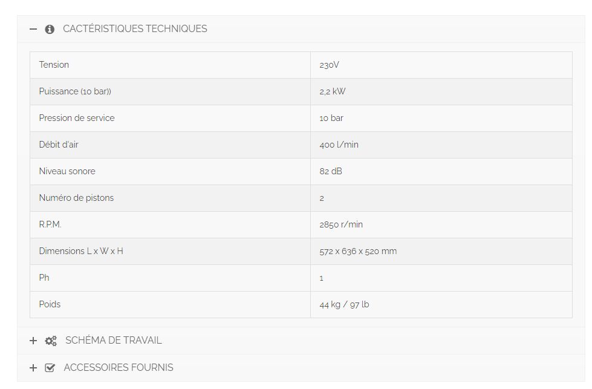Image resolution: width=592 pixels, height=389 pixels.
Task: Click the minus icon on the specifications header
Action: point(33,28)
